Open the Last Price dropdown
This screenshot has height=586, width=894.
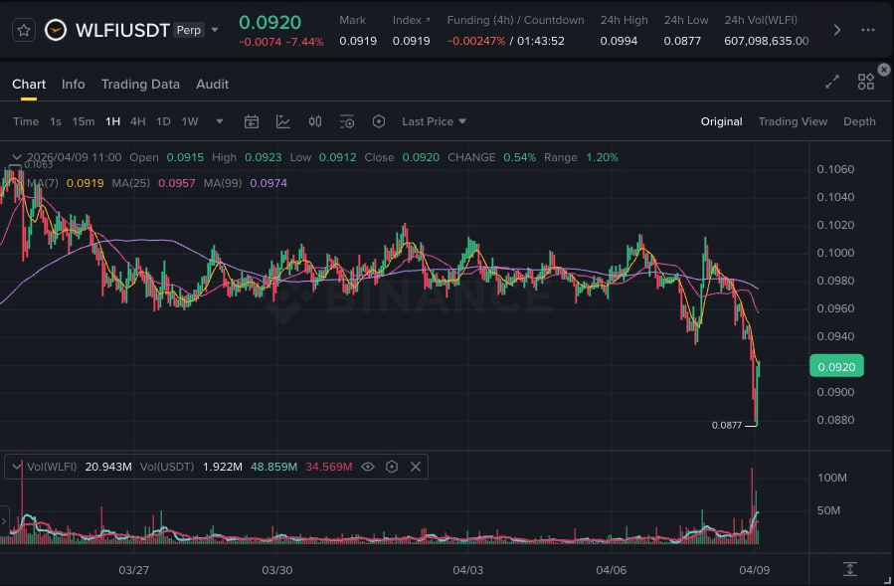(434, 121)
